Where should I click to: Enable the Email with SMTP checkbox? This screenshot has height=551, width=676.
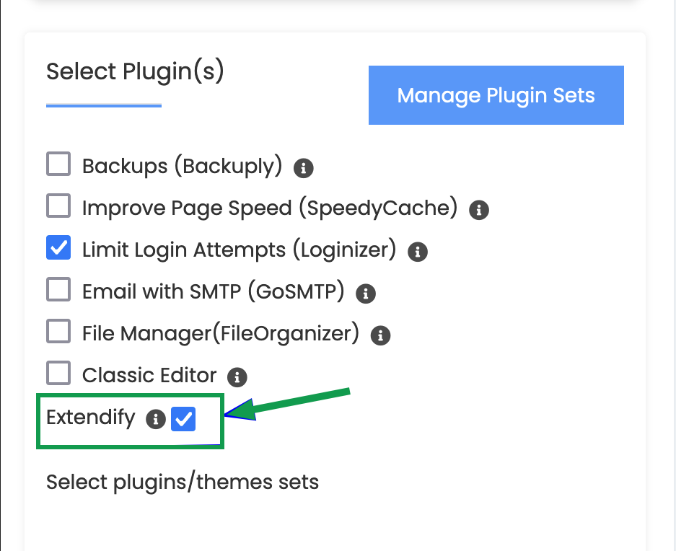(x=58, y=290)
